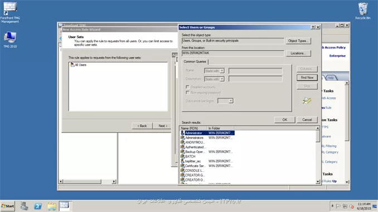This screenshot has width=378, height=212.
Task: Click the network tray icon
Action: coord(345,206)
